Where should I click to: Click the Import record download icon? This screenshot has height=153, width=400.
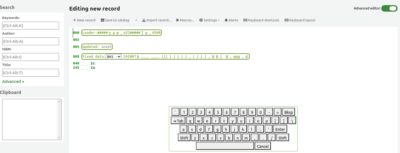pyautogui.click(x=144, y=20)
